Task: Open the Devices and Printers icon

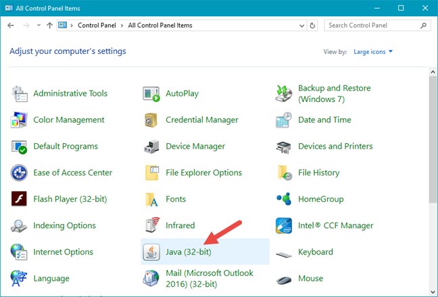Action: click(284, 146)
